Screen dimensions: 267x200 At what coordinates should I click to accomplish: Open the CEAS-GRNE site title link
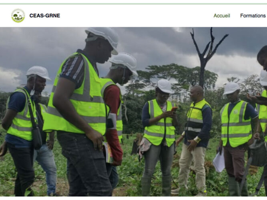point(44,16)
